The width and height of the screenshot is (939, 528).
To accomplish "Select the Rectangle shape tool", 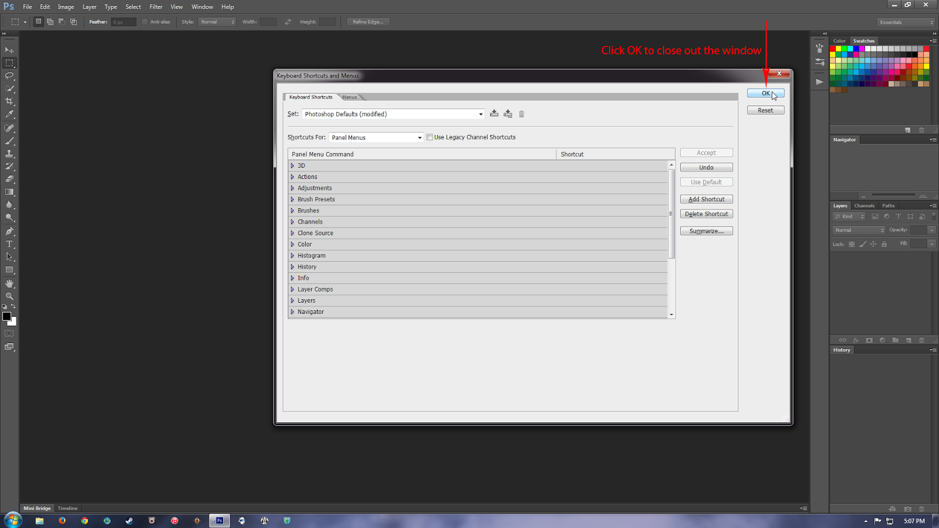I will coord(9,270).
